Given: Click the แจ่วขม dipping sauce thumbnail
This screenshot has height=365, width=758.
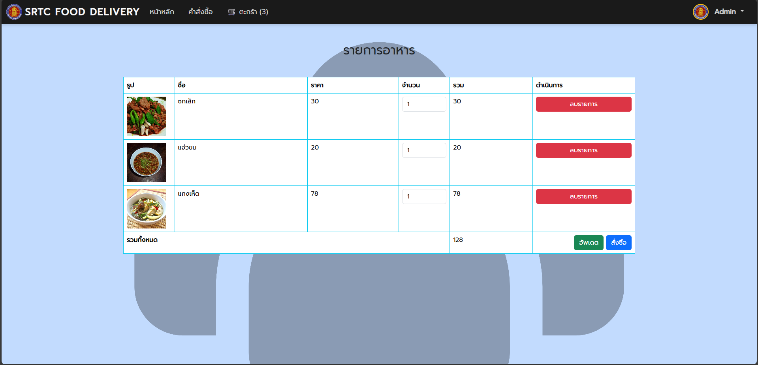Looking at the screenshot, I should (x=147, y=163).
